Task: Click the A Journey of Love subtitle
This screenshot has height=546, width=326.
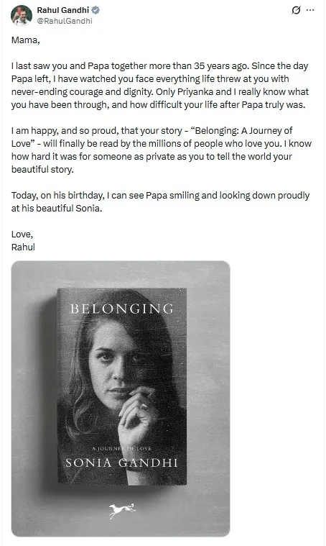Action: click(121, 448)
